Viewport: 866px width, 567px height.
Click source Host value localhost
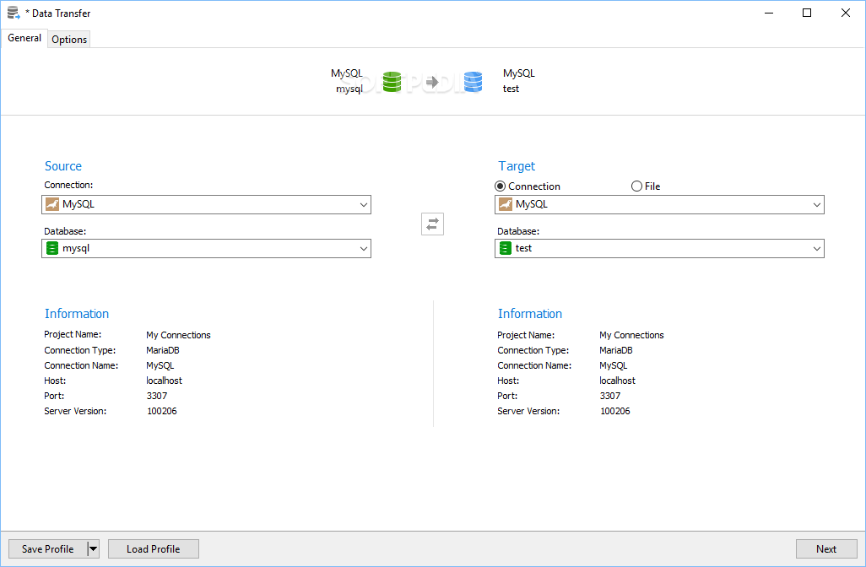click(x=164, y=381)
